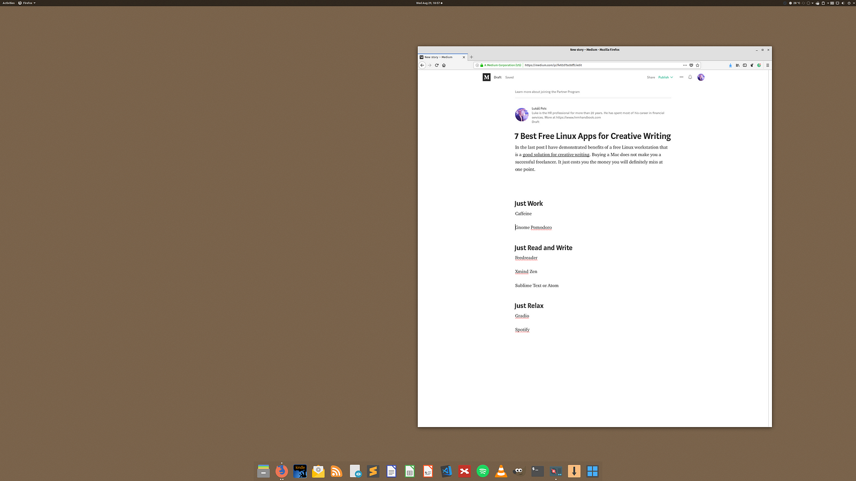
Task: Click the Xmind Zen line
Action: point(526,272)
